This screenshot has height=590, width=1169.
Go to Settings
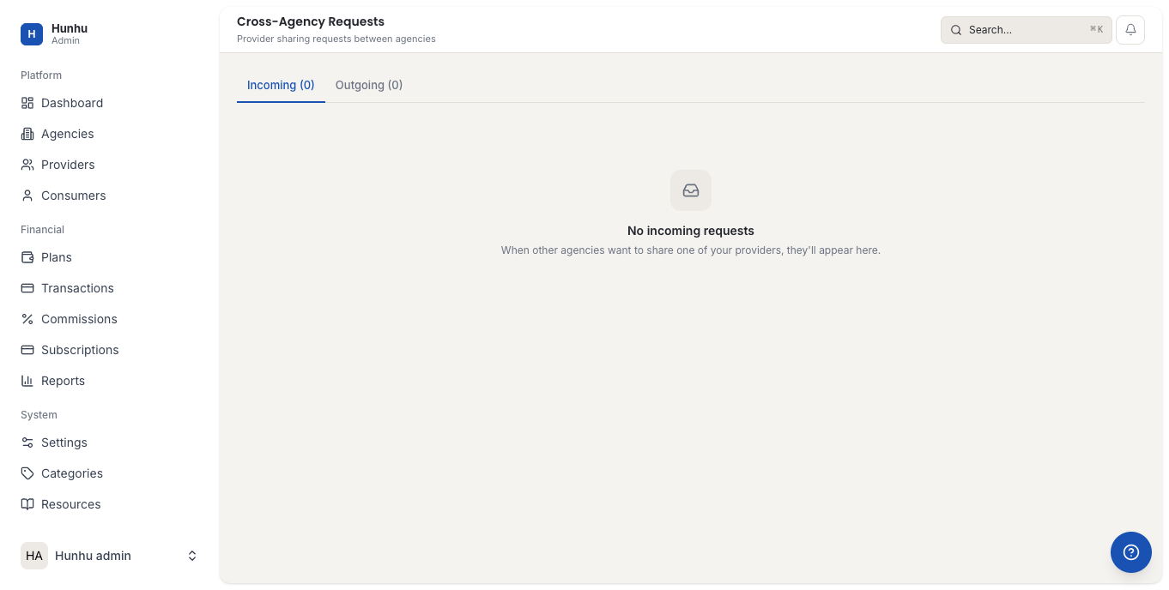110,442
